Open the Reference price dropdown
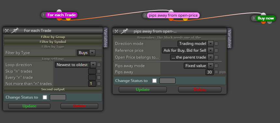 click(188, 50)
